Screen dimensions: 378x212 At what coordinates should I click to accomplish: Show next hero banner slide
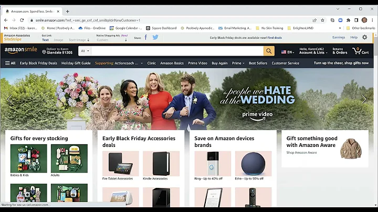[364, 99]
